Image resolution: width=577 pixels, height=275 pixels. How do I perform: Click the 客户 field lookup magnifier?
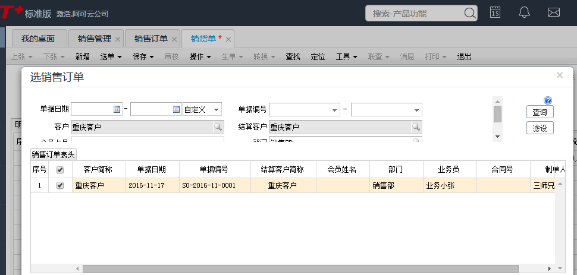point(218,127)
